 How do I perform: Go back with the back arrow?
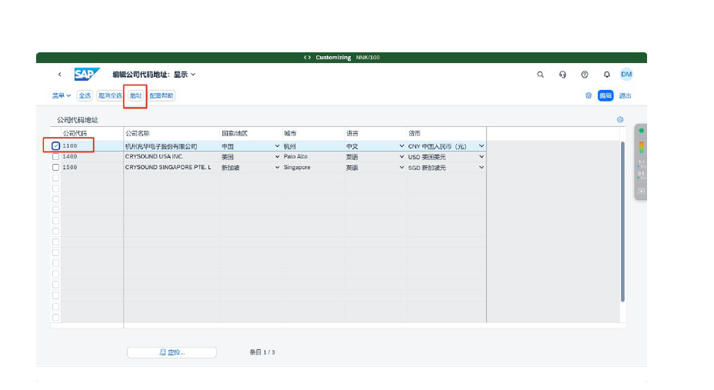tap(59, 75)
